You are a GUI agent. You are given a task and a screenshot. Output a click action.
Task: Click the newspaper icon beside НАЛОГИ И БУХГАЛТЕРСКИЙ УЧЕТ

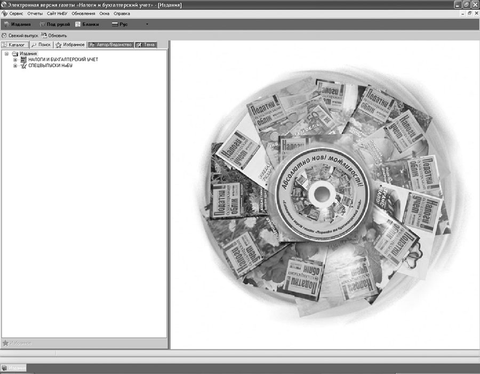(23, 60)
